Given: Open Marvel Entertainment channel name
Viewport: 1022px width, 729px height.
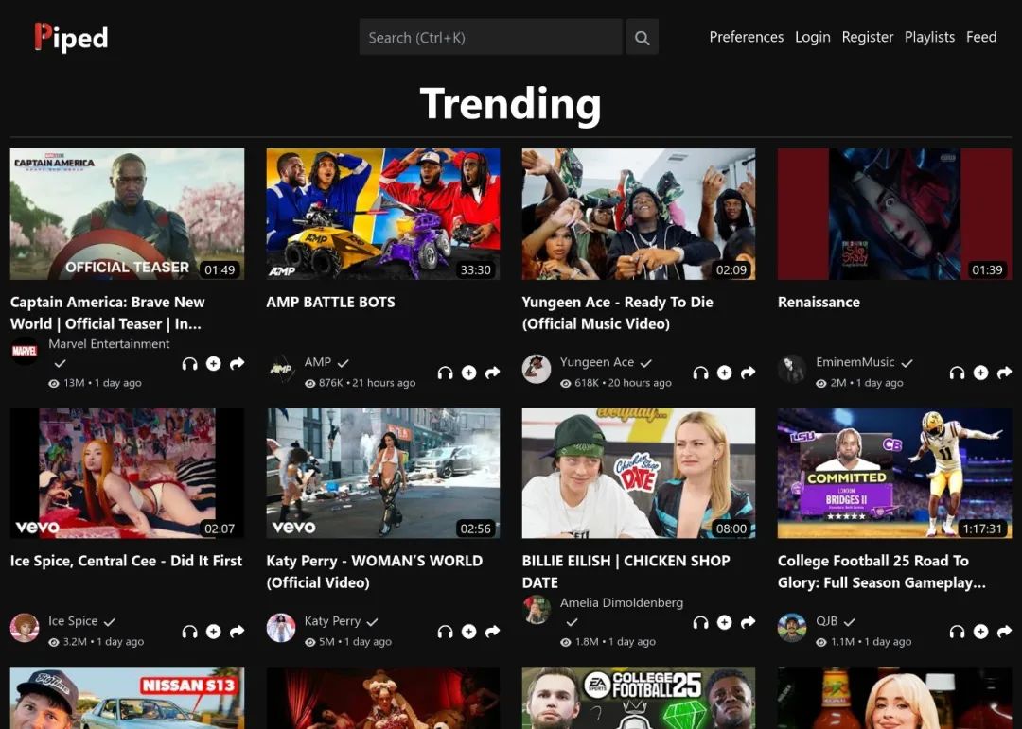Looking at the screenshot, I should [109, 344].
